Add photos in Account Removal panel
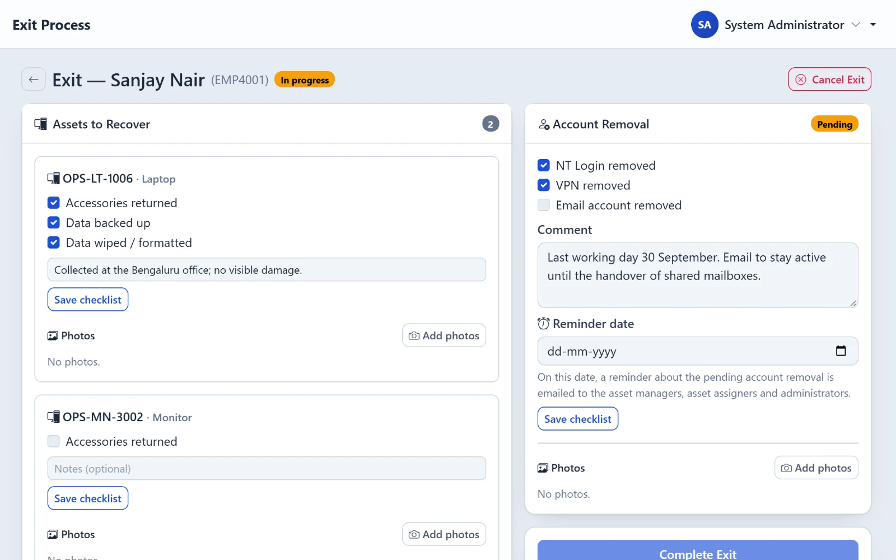Image resolution: width=896 pixels, height=560 pixels. (x=816, y=468)
